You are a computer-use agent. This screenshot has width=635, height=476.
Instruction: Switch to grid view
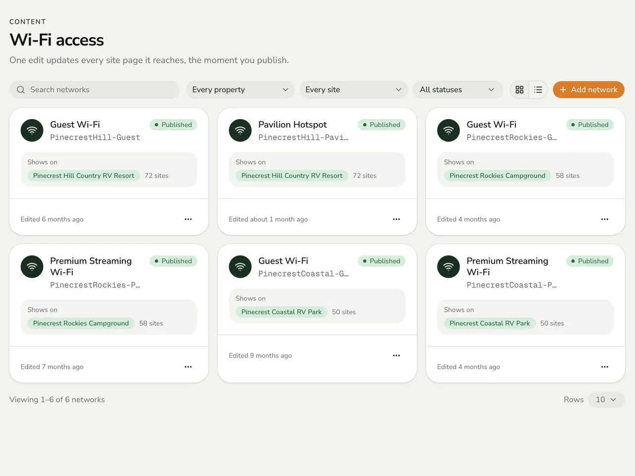click(x=519, y=90)
